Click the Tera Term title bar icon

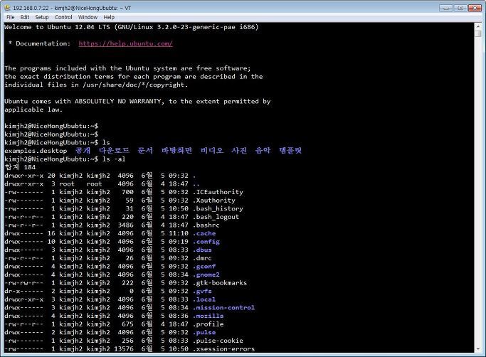coord(7,8)
